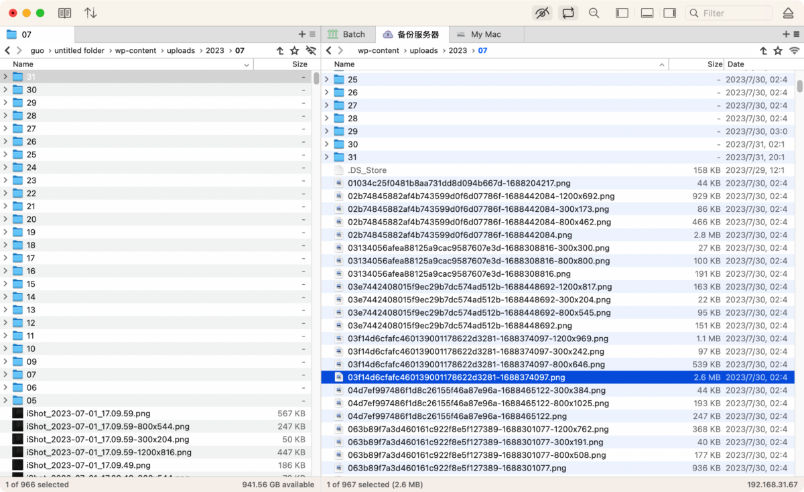Toggle hidden files with the eye icon

(x=542, y=13)
